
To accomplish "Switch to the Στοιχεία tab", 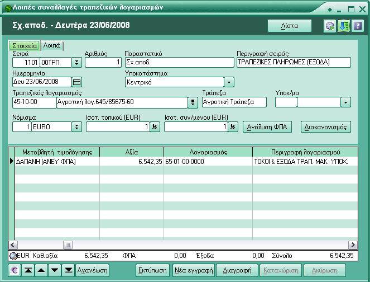I will 25,45.
